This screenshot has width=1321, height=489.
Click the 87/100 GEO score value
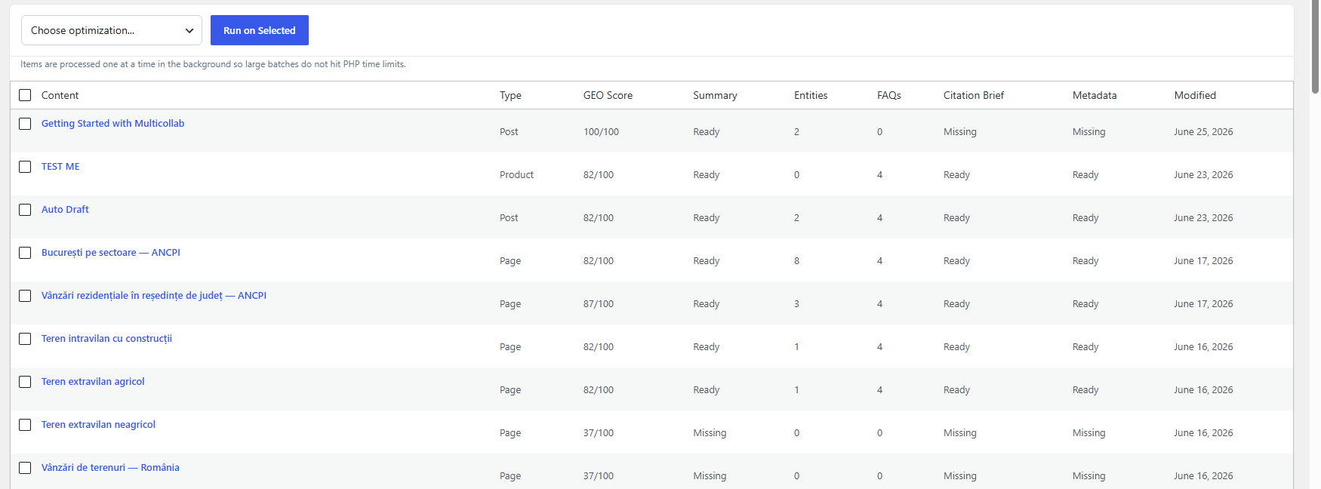click(599, 304)
